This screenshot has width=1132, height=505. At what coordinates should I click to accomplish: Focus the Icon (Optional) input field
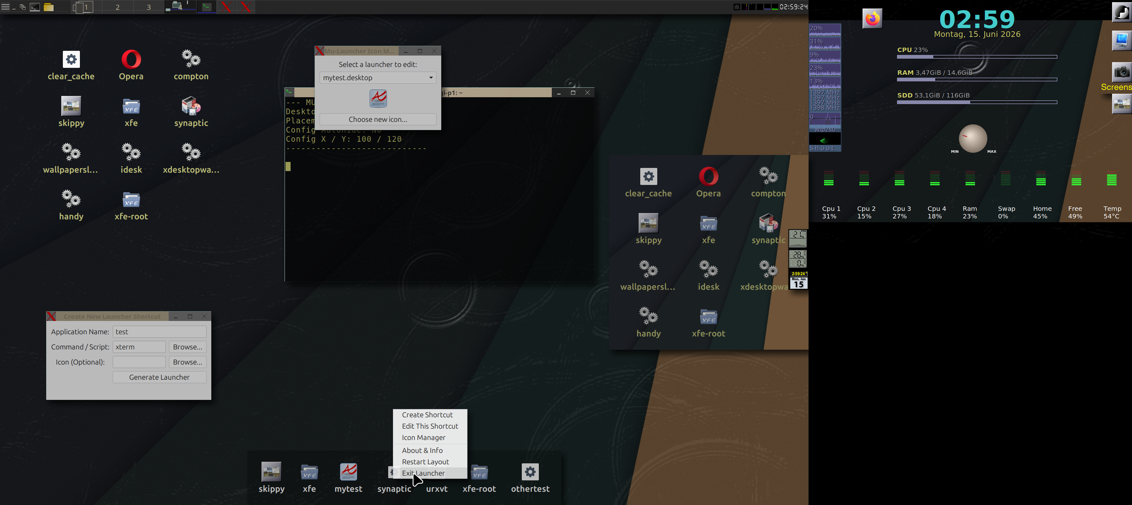point(139,362)
